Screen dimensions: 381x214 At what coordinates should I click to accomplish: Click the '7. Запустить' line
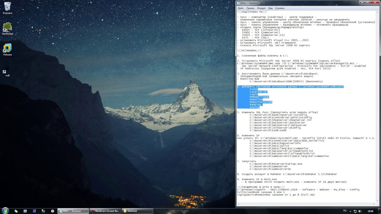click(x=247, y=161)
